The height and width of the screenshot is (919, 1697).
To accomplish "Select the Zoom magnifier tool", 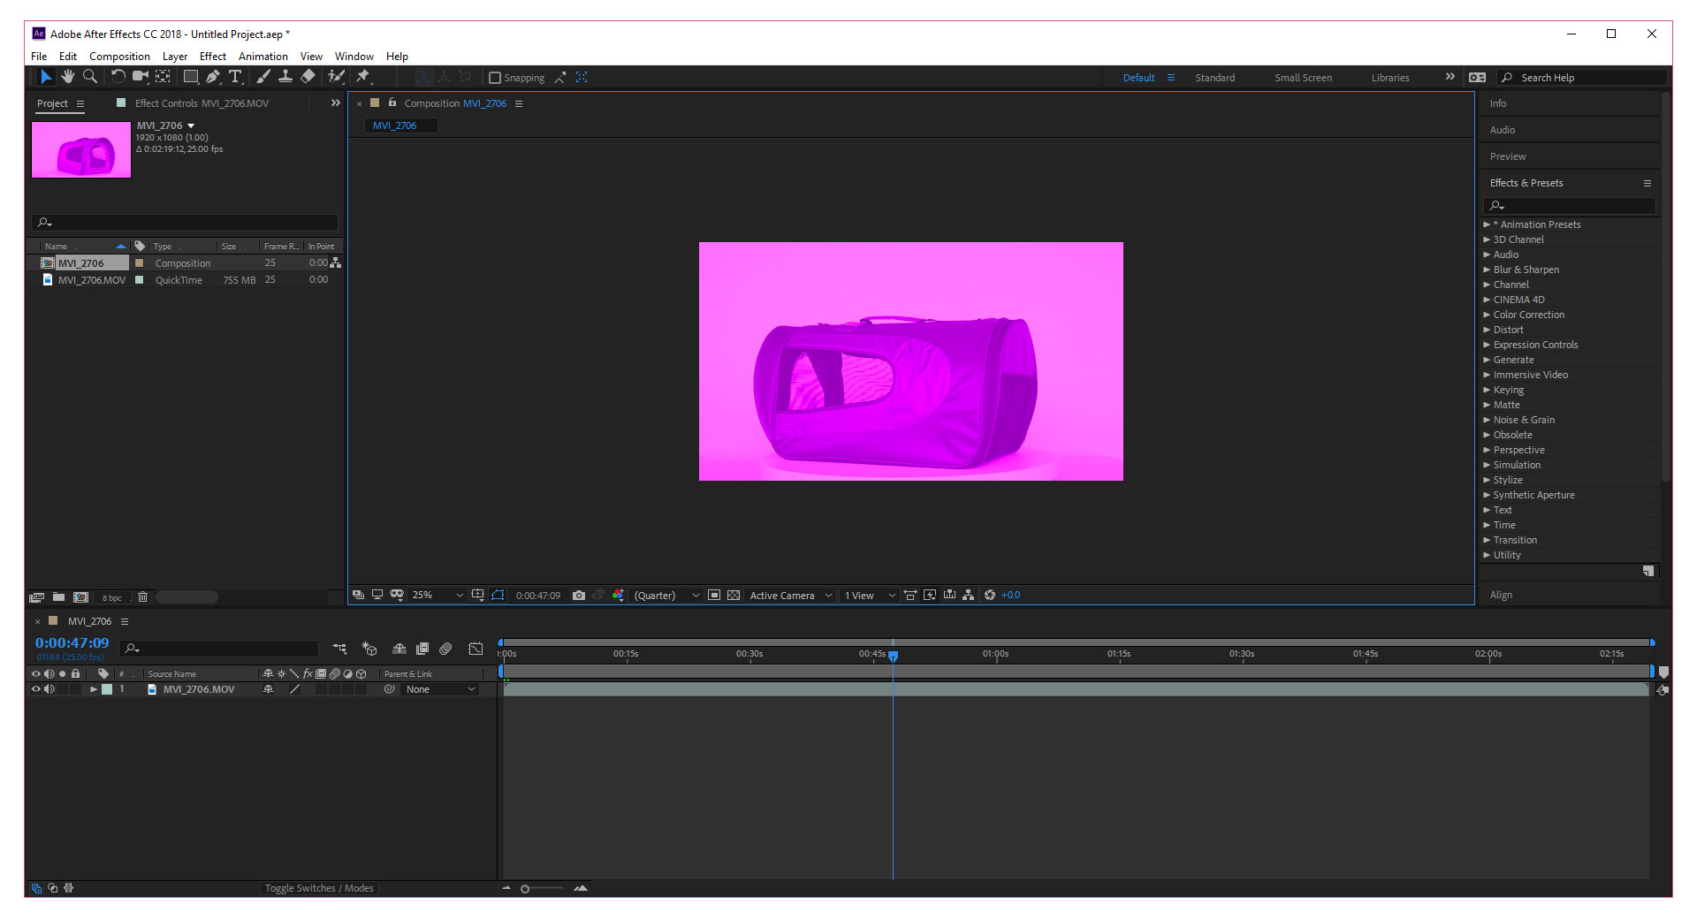I will coord(89,77).
